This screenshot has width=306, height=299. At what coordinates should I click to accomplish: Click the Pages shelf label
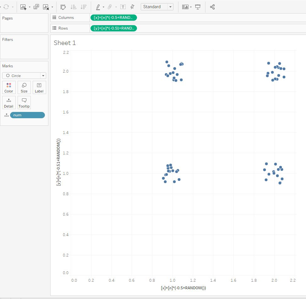click(x=8, y=18)
